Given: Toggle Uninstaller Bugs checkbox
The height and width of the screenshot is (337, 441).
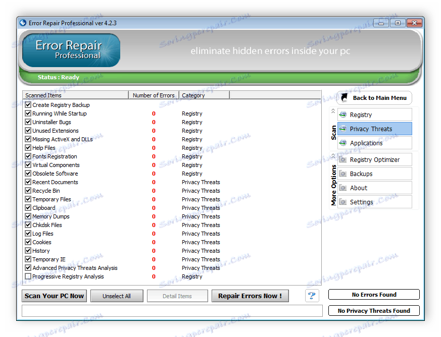Looking at the screenshot, I should (x=28, y=122).
